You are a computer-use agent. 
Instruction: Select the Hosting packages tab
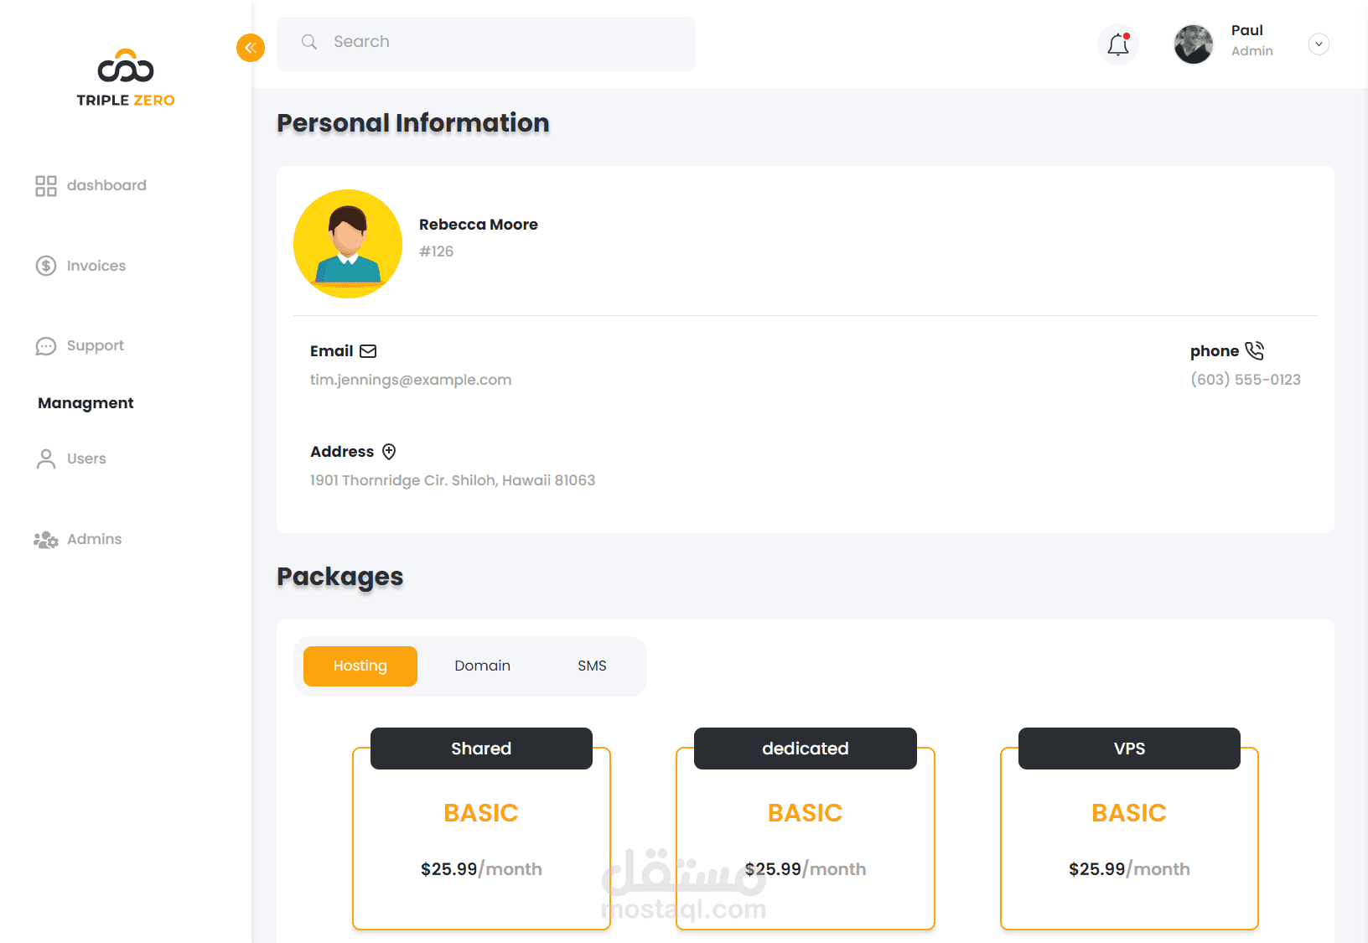coord(360,666)
